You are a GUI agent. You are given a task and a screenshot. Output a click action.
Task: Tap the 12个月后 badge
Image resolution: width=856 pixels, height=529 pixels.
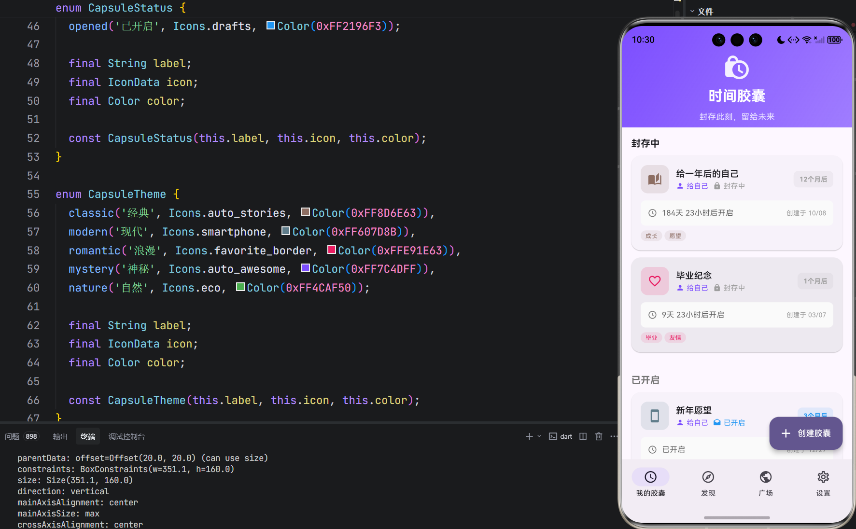coord(813,179)
